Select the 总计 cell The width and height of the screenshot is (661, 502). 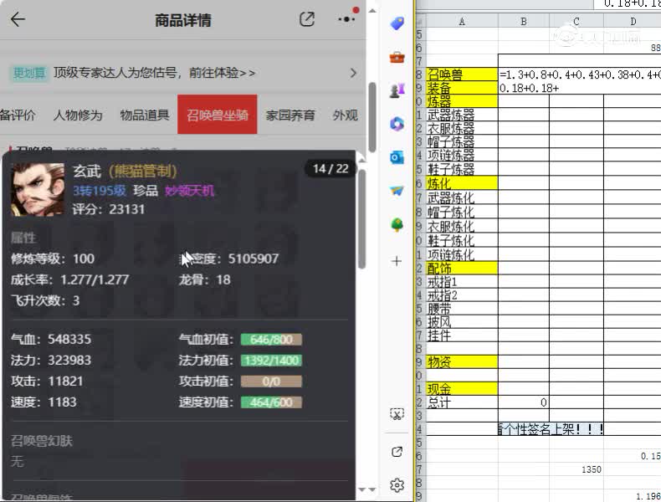462,402
